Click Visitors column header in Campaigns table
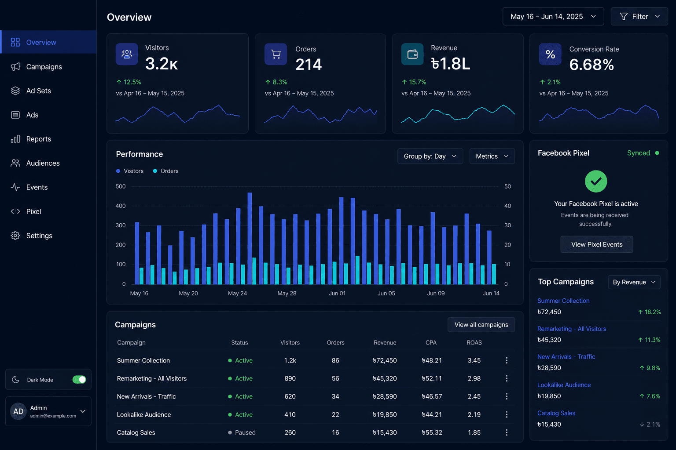Viewport: 676px width, 450px height. (x=290, y=343)
